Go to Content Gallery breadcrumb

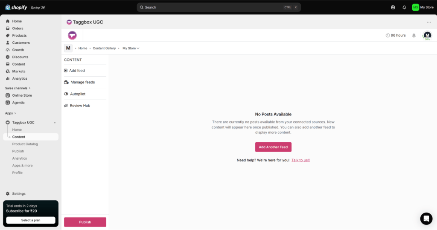point(104,49)
